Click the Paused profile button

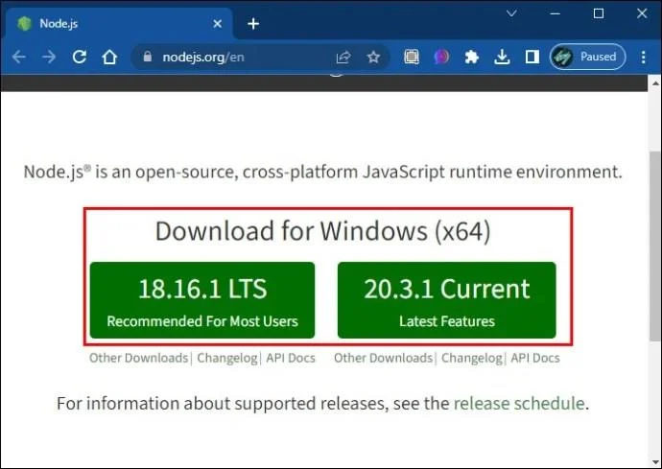[586, 57]
